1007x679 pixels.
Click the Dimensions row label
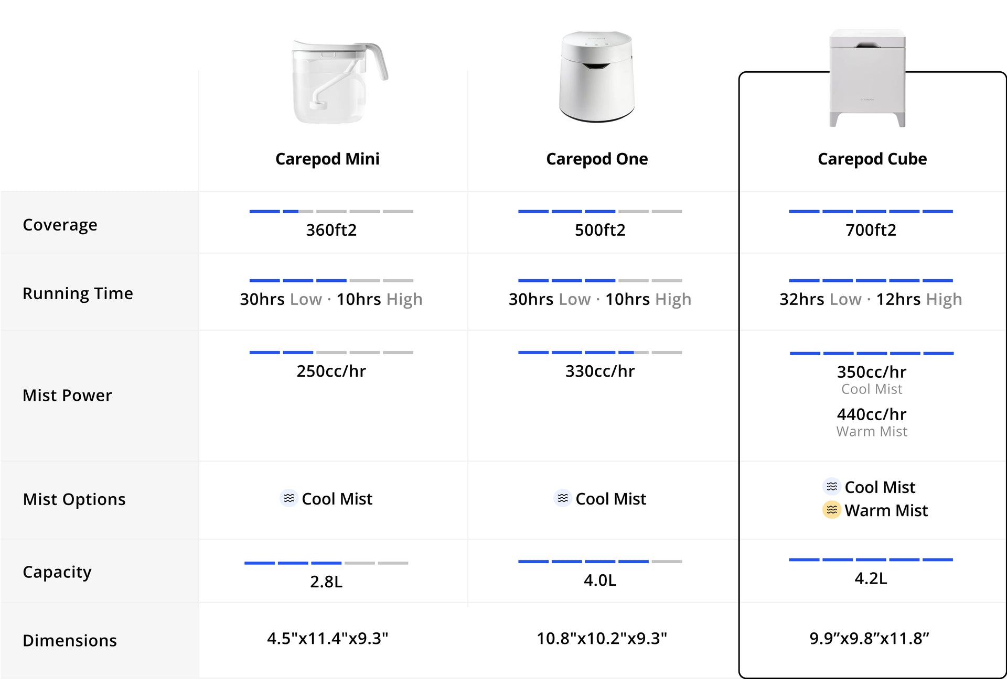pyautogui.click(x=70, y=640)
